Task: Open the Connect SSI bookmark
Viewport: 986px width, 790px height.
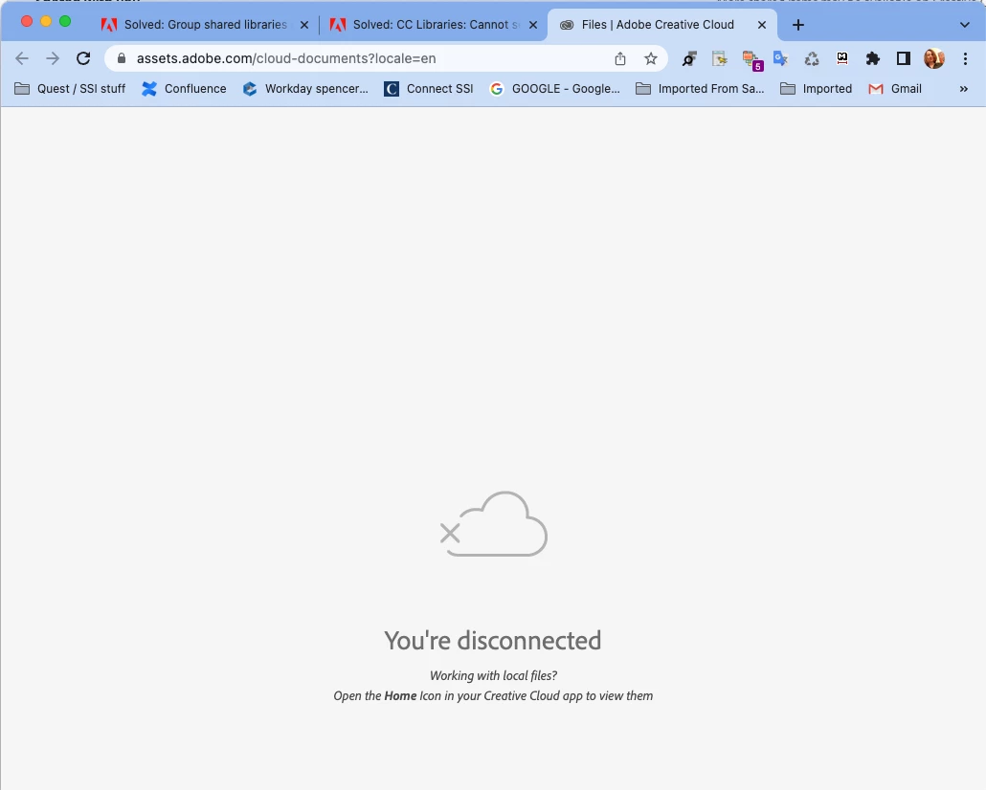Action: [x=428, y=89]
